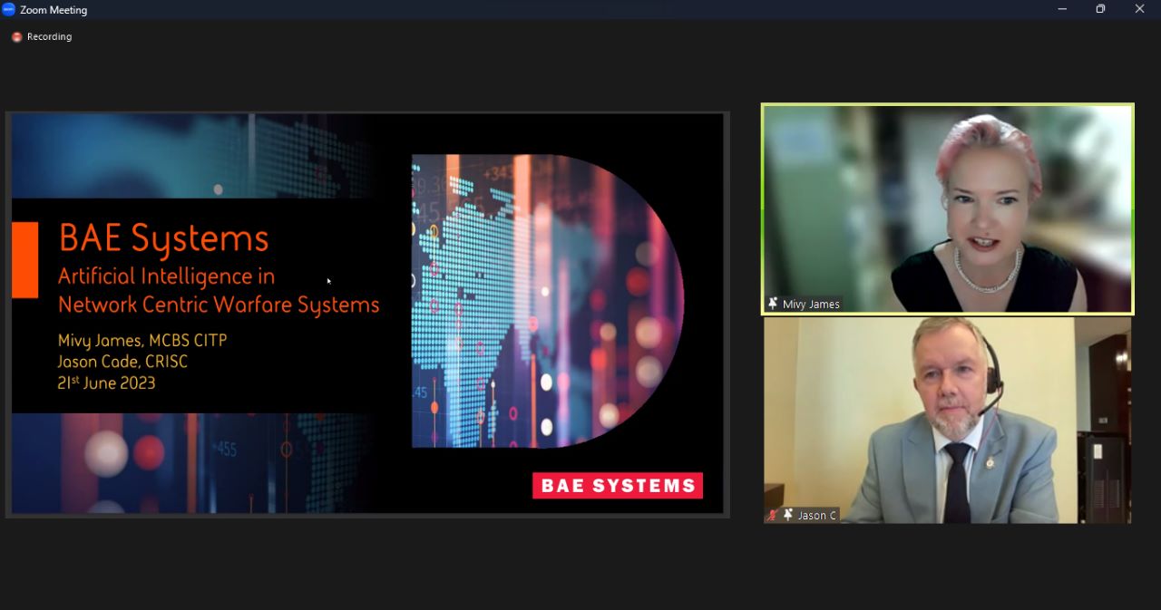The width and height of the screenshot is (1161, 610).
Task: Select Mivy James's video tile
Action: (x=948, y=209)
